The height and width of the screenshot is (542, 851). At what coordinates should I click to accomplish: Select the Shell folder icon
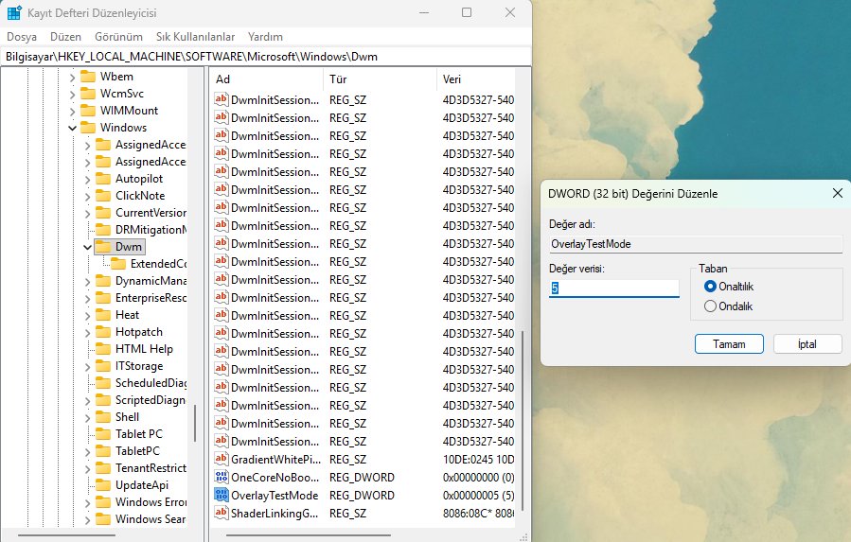point(103,417)
